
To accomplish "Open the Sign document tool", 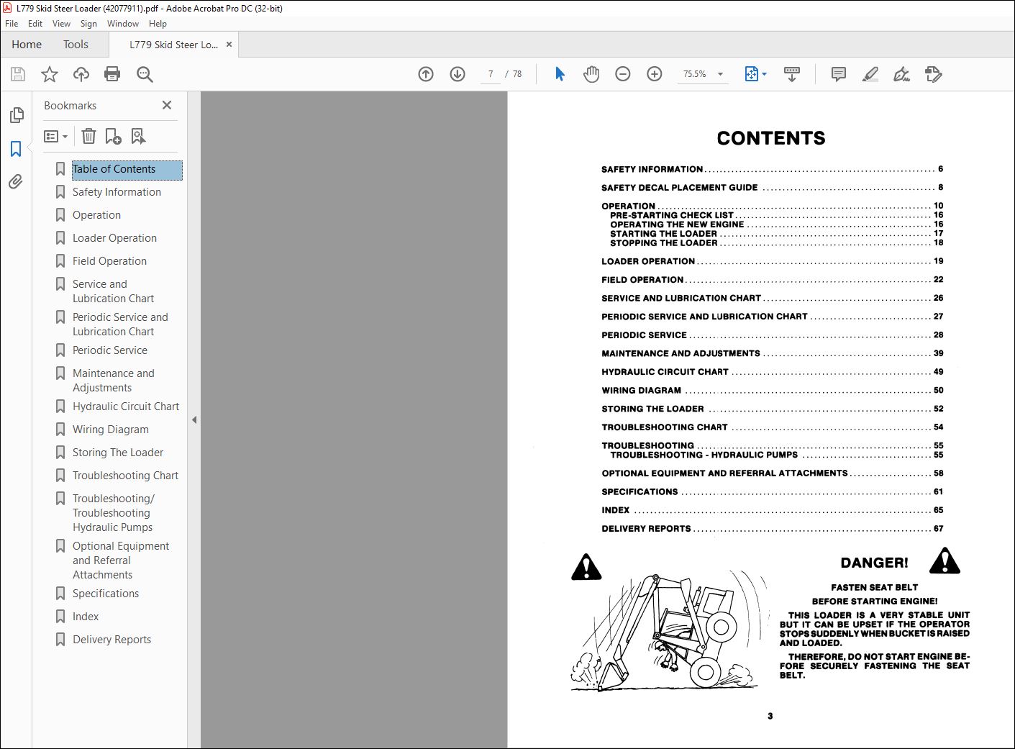I will point(901,74).
